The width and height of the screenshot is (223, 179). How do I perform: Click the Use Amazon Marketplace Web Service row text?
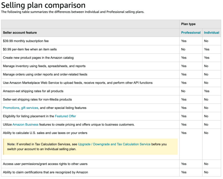pos(78,83)
